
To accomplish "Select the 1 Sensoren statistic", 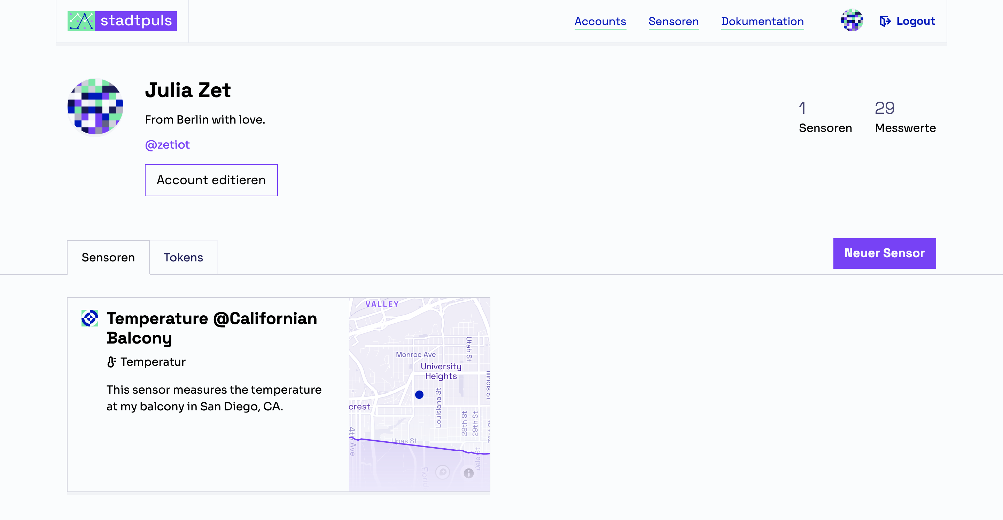I will tap(825, 117).
